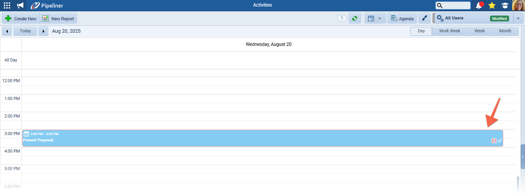
Task: Switch to the Month view
Action: pyautogui.click(x=505, y=31)
